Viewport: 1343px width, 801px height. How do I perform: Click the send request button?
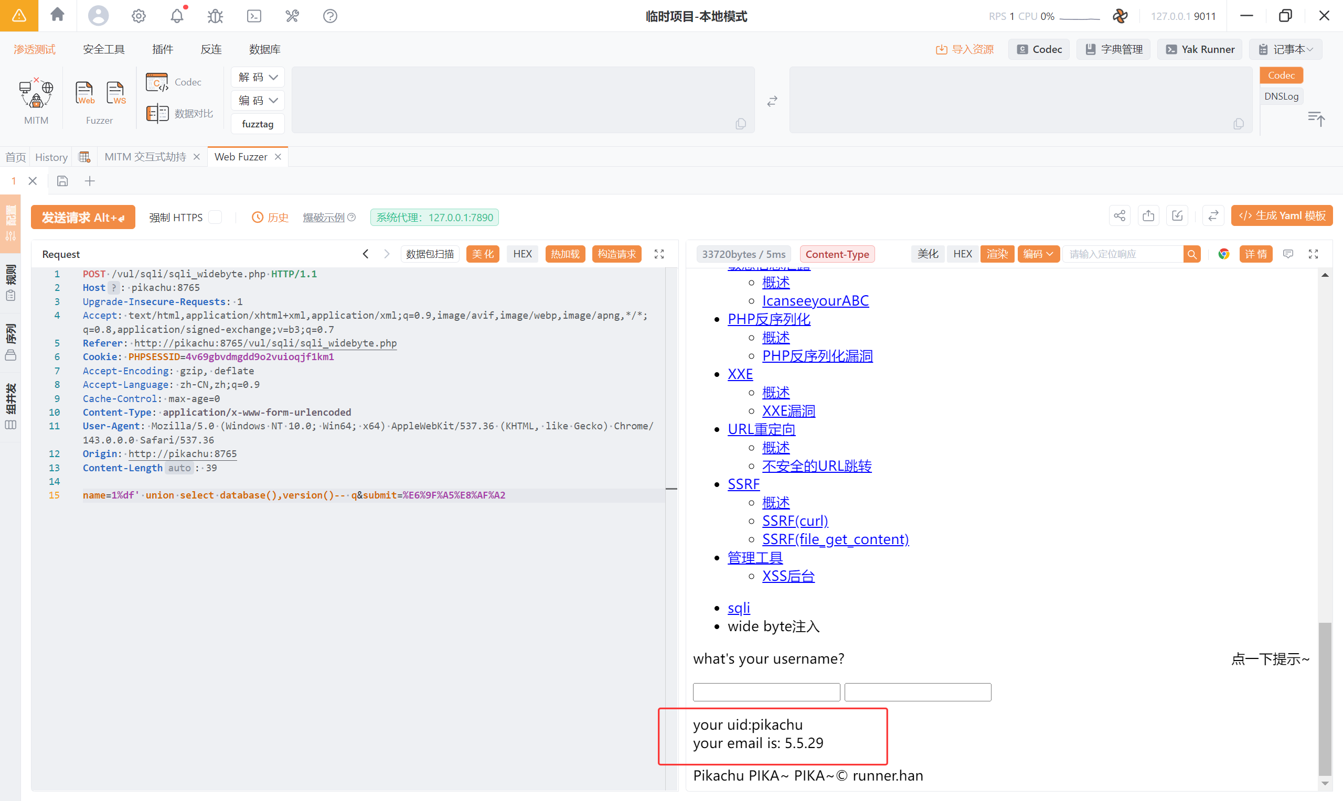(82, 217)
